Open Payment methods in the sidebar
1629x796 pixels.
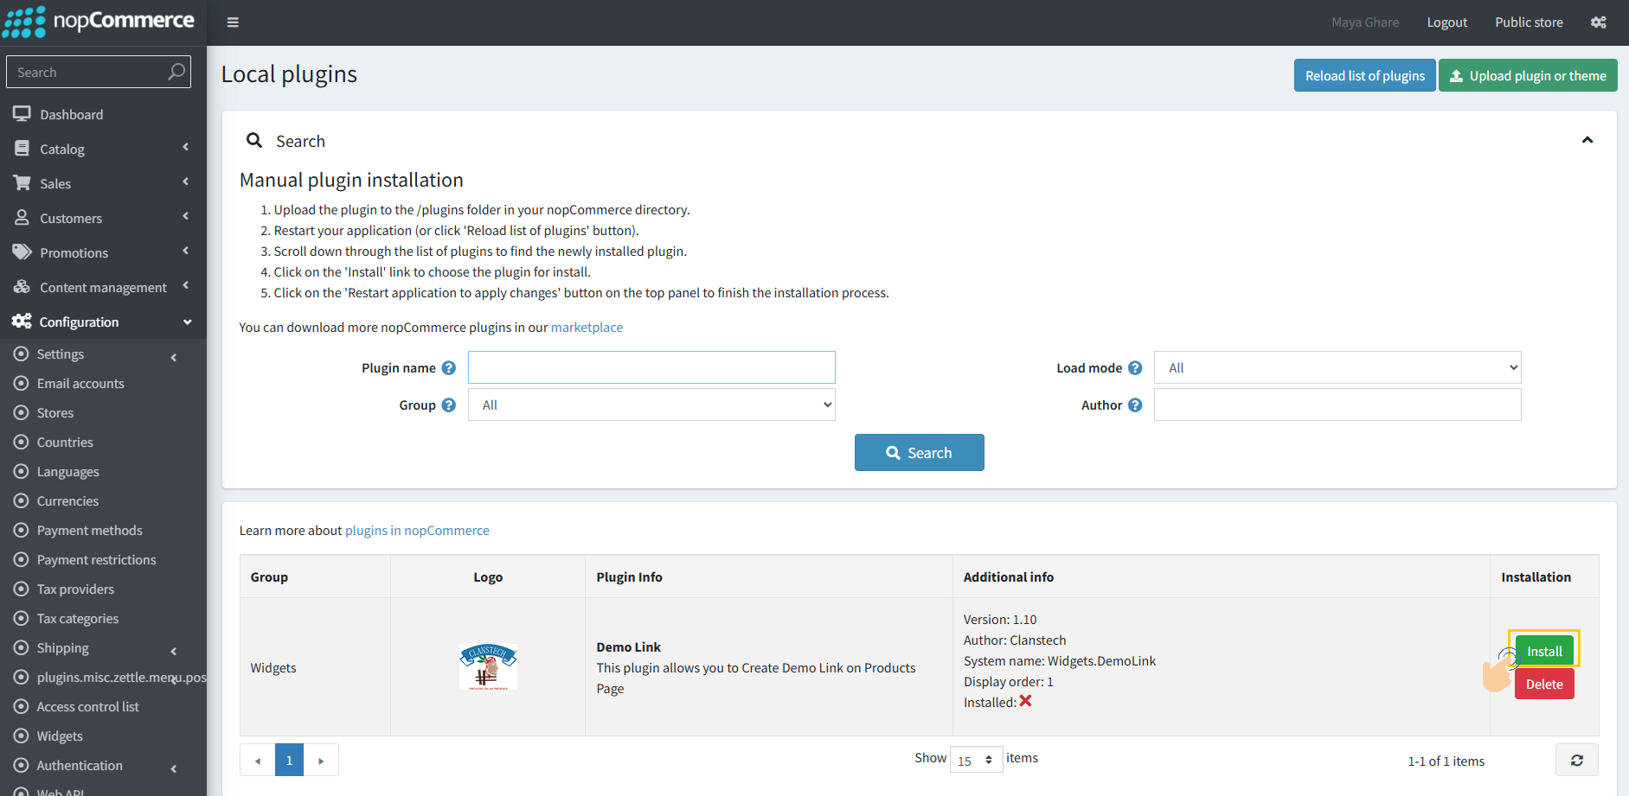tap(89, 531)
